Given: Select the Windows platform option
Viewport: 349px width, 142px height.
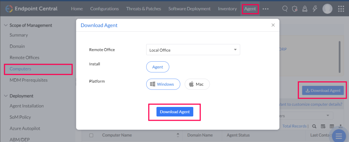Looking at the screenshot, I should pos(163,84).
